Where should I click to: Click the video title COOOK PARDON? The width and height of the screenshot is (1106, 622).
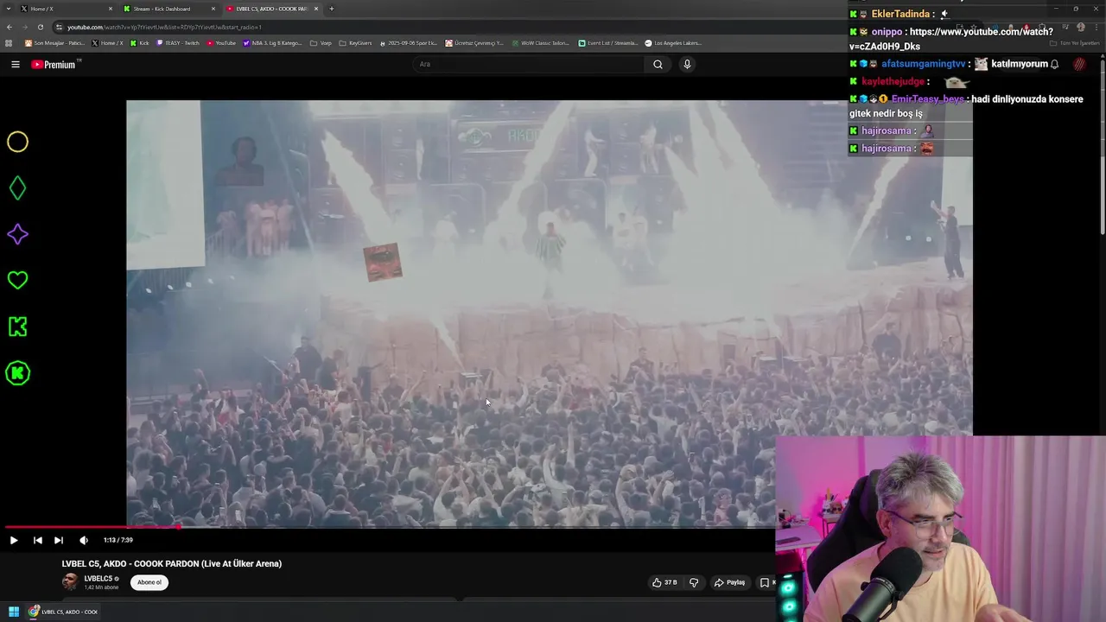[172, 563]
